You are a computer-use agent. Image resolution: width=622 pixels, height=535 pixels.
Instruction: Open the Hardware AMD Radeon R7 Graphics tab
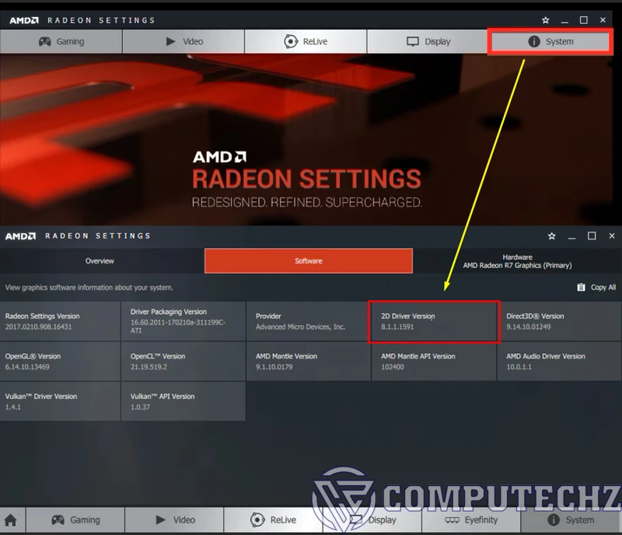(x=517, y=261)
